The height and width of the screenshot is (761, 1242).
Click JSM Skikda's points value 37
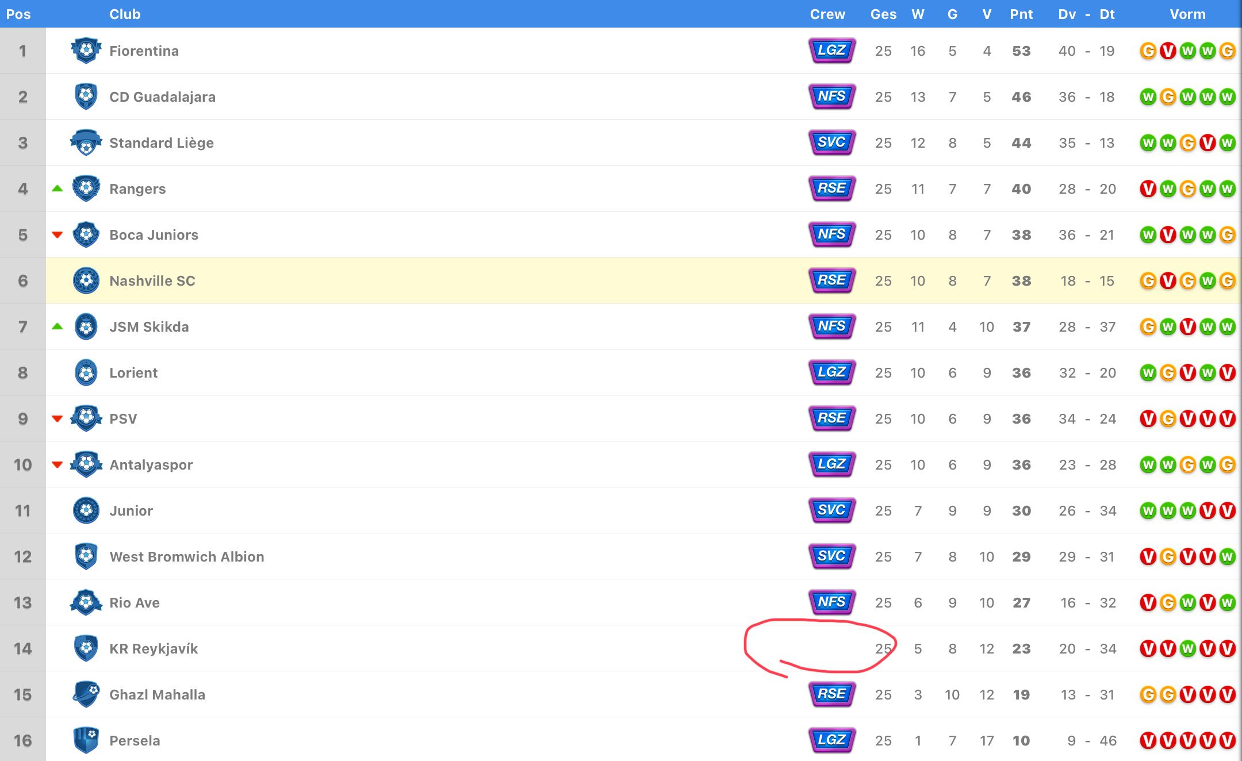pyautogui.click(x=1021, y=327)
